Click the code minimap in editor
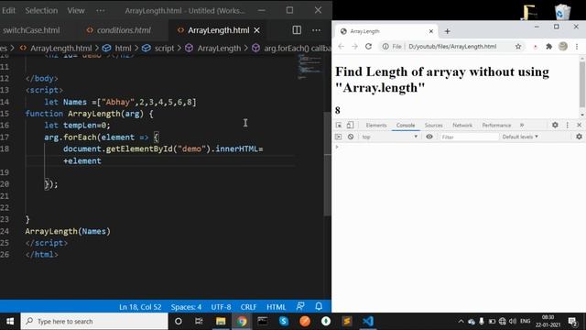This screenshot has height=330, width=586. tap(309, 67)
